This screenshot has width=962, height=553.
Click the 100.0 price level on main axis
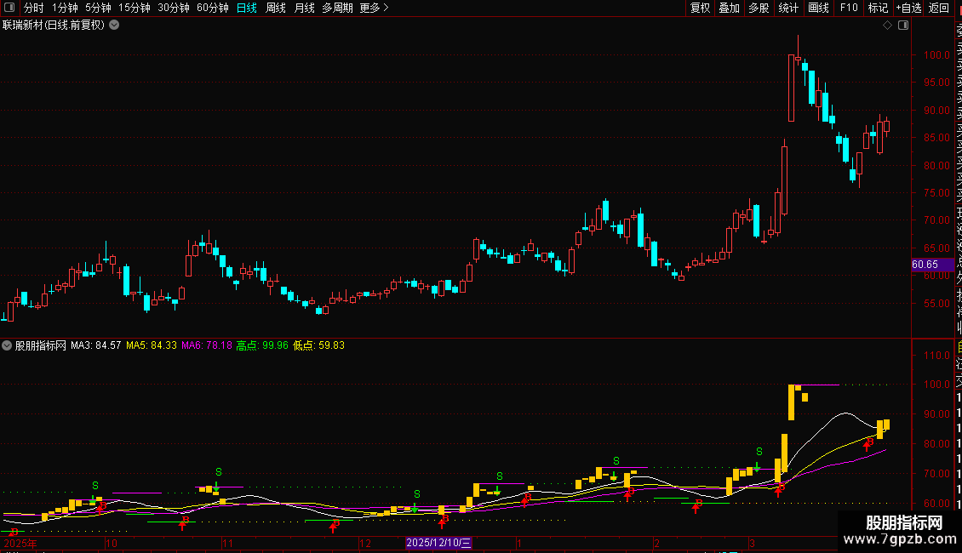point(936,55)
